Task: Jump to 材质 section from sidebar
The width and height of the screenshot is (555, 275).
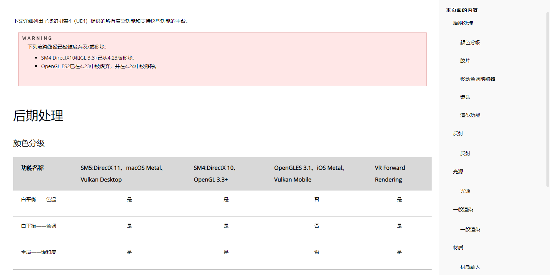Action: 458,248
